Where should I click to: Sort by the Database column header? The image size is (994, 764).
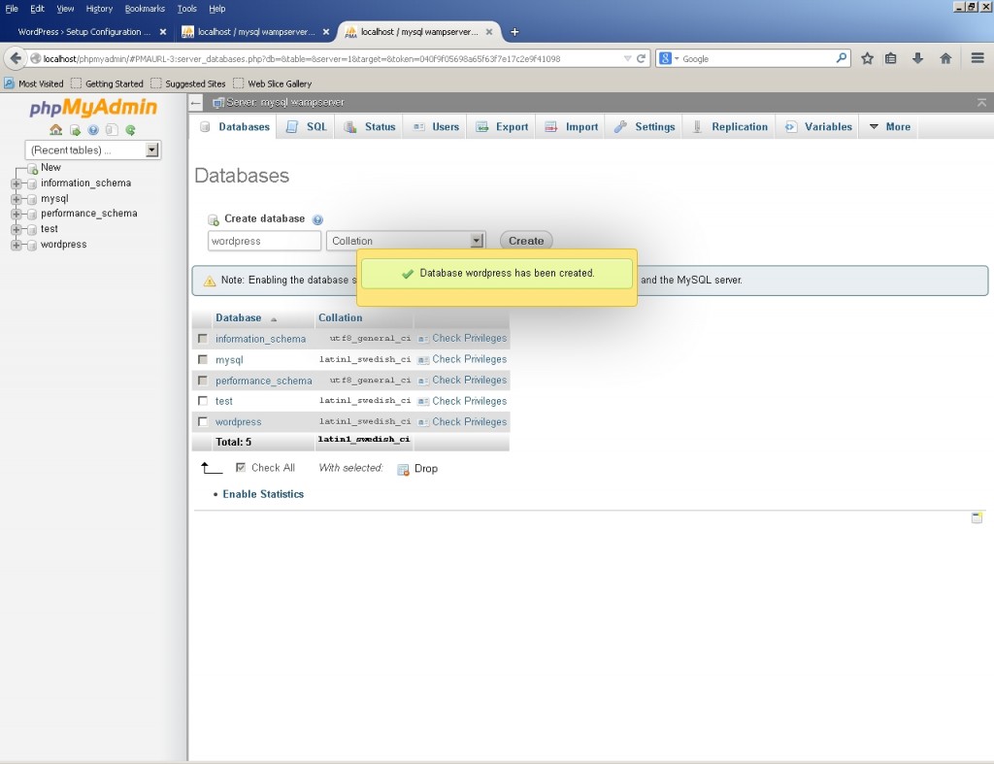coord(239,317)
